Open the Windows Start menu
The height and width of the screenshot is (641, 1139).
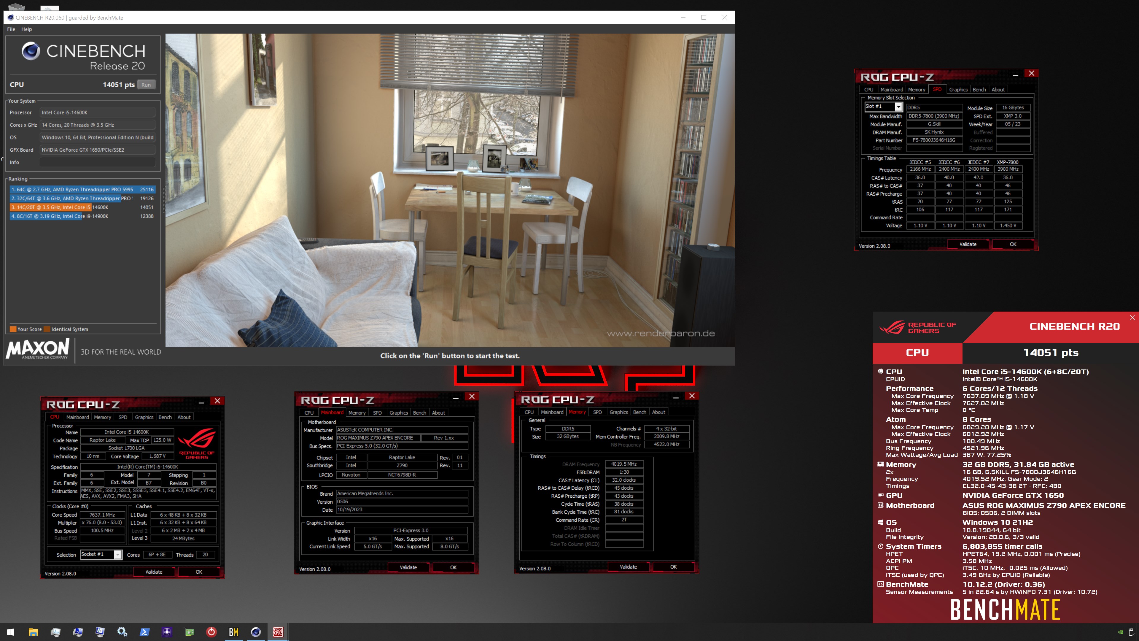pyautogui.click(x=11, y=632)
